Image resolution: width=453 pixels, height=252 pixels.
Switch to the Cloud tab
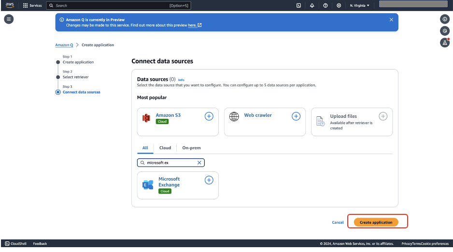165,148
